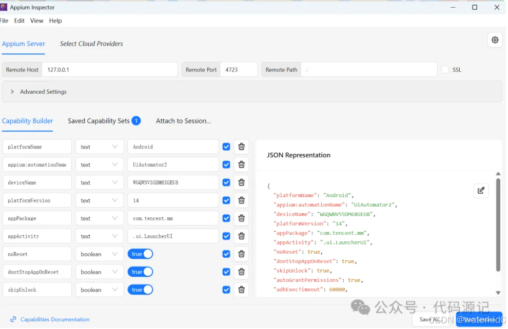Delete the deviceName capability row

242,183
